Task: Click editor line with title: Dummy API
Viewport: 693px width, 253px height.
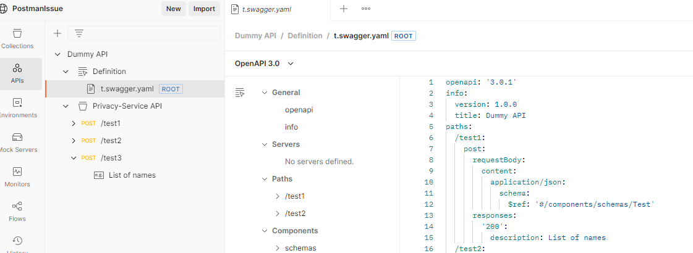Action: tap(490, 115)
